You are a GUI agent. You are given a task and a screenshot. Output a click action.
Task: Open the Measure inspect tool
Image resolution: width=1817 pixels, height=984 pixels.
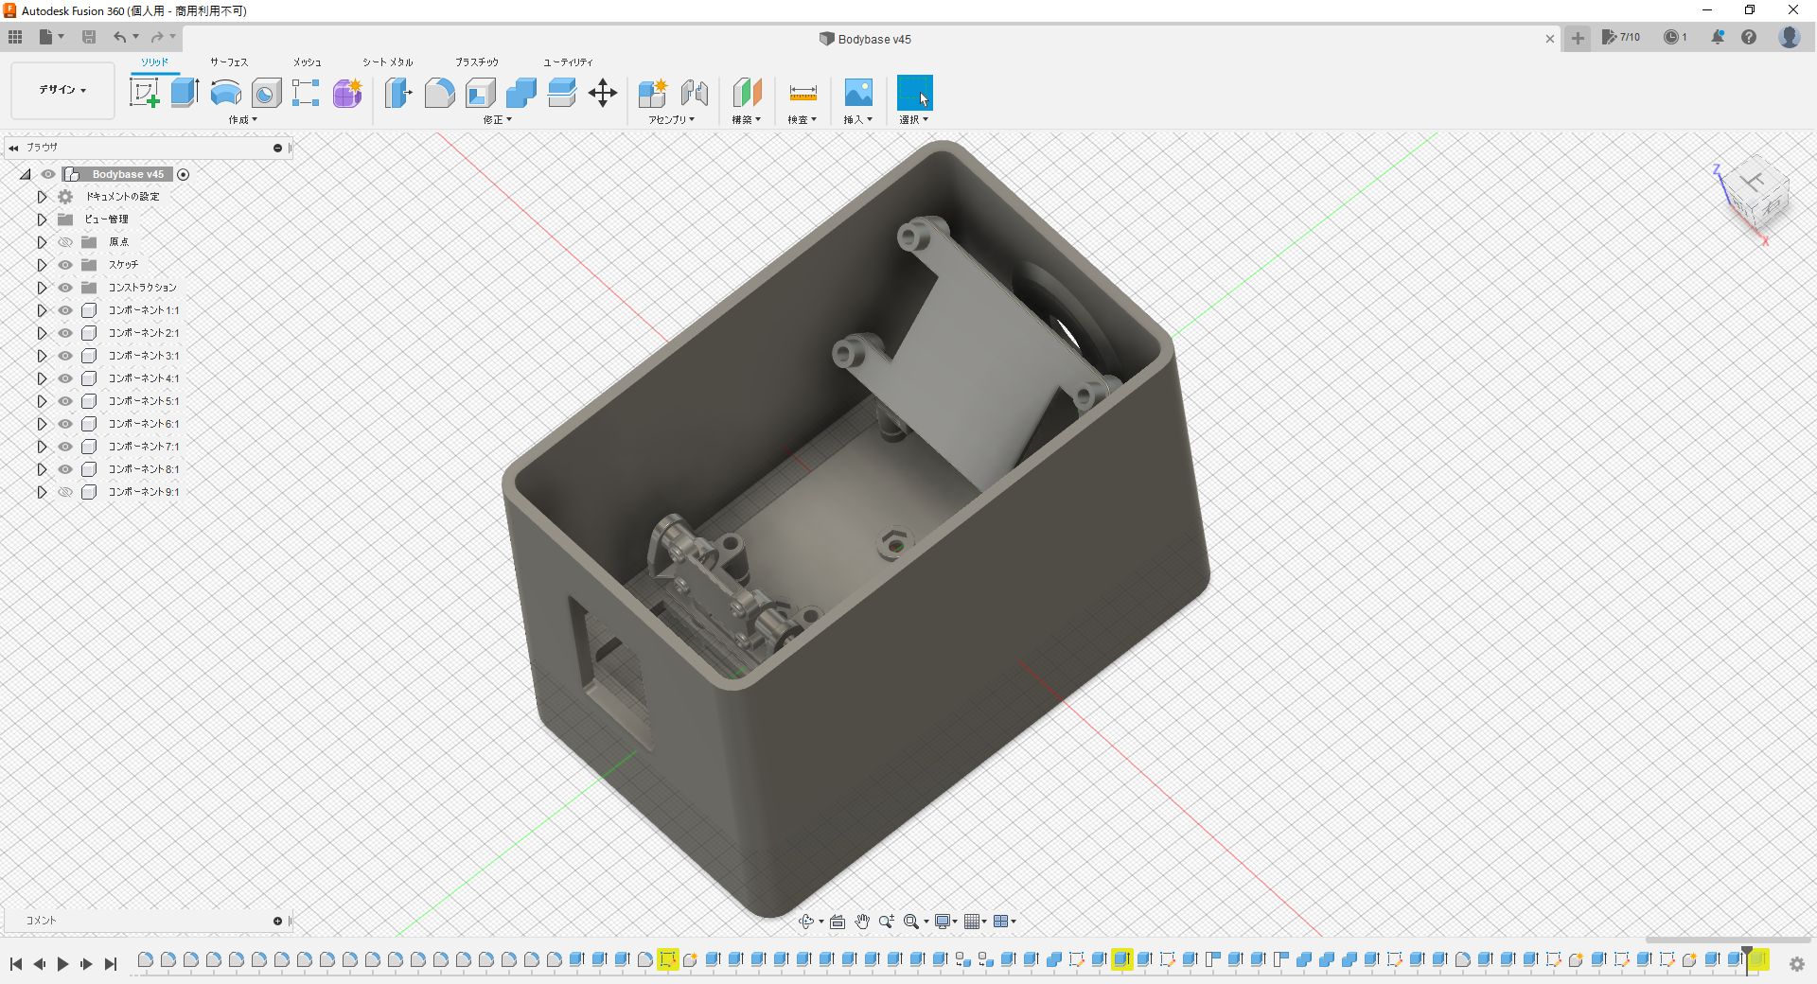[x=802, y=93]
